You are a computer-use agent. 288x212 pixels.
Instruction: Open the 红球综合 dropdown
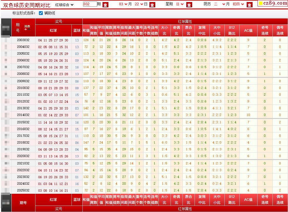tap(64, 5)
